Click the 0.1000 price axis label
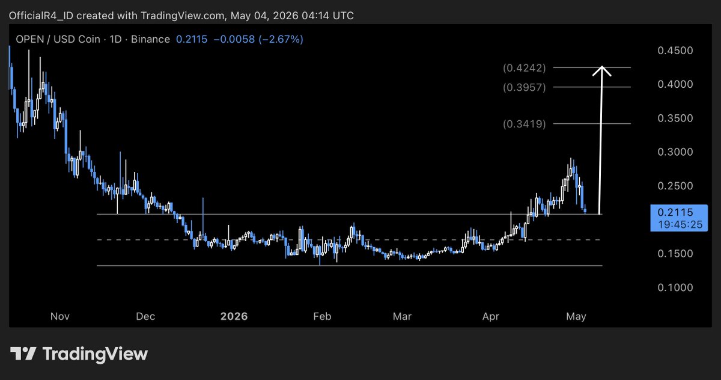Image resolution: width=721 pixels, height=380 pixels. (675, 288)
